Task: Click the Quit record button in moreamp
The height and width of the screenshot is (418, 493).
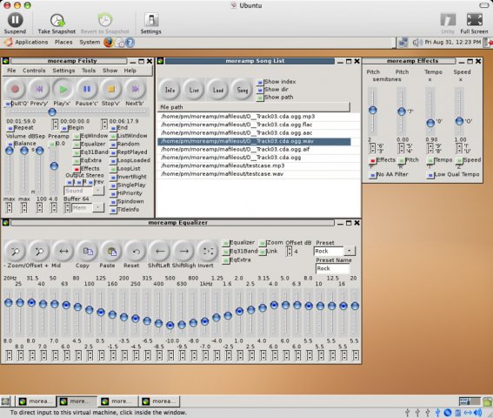Action: (x=15, y=89)
